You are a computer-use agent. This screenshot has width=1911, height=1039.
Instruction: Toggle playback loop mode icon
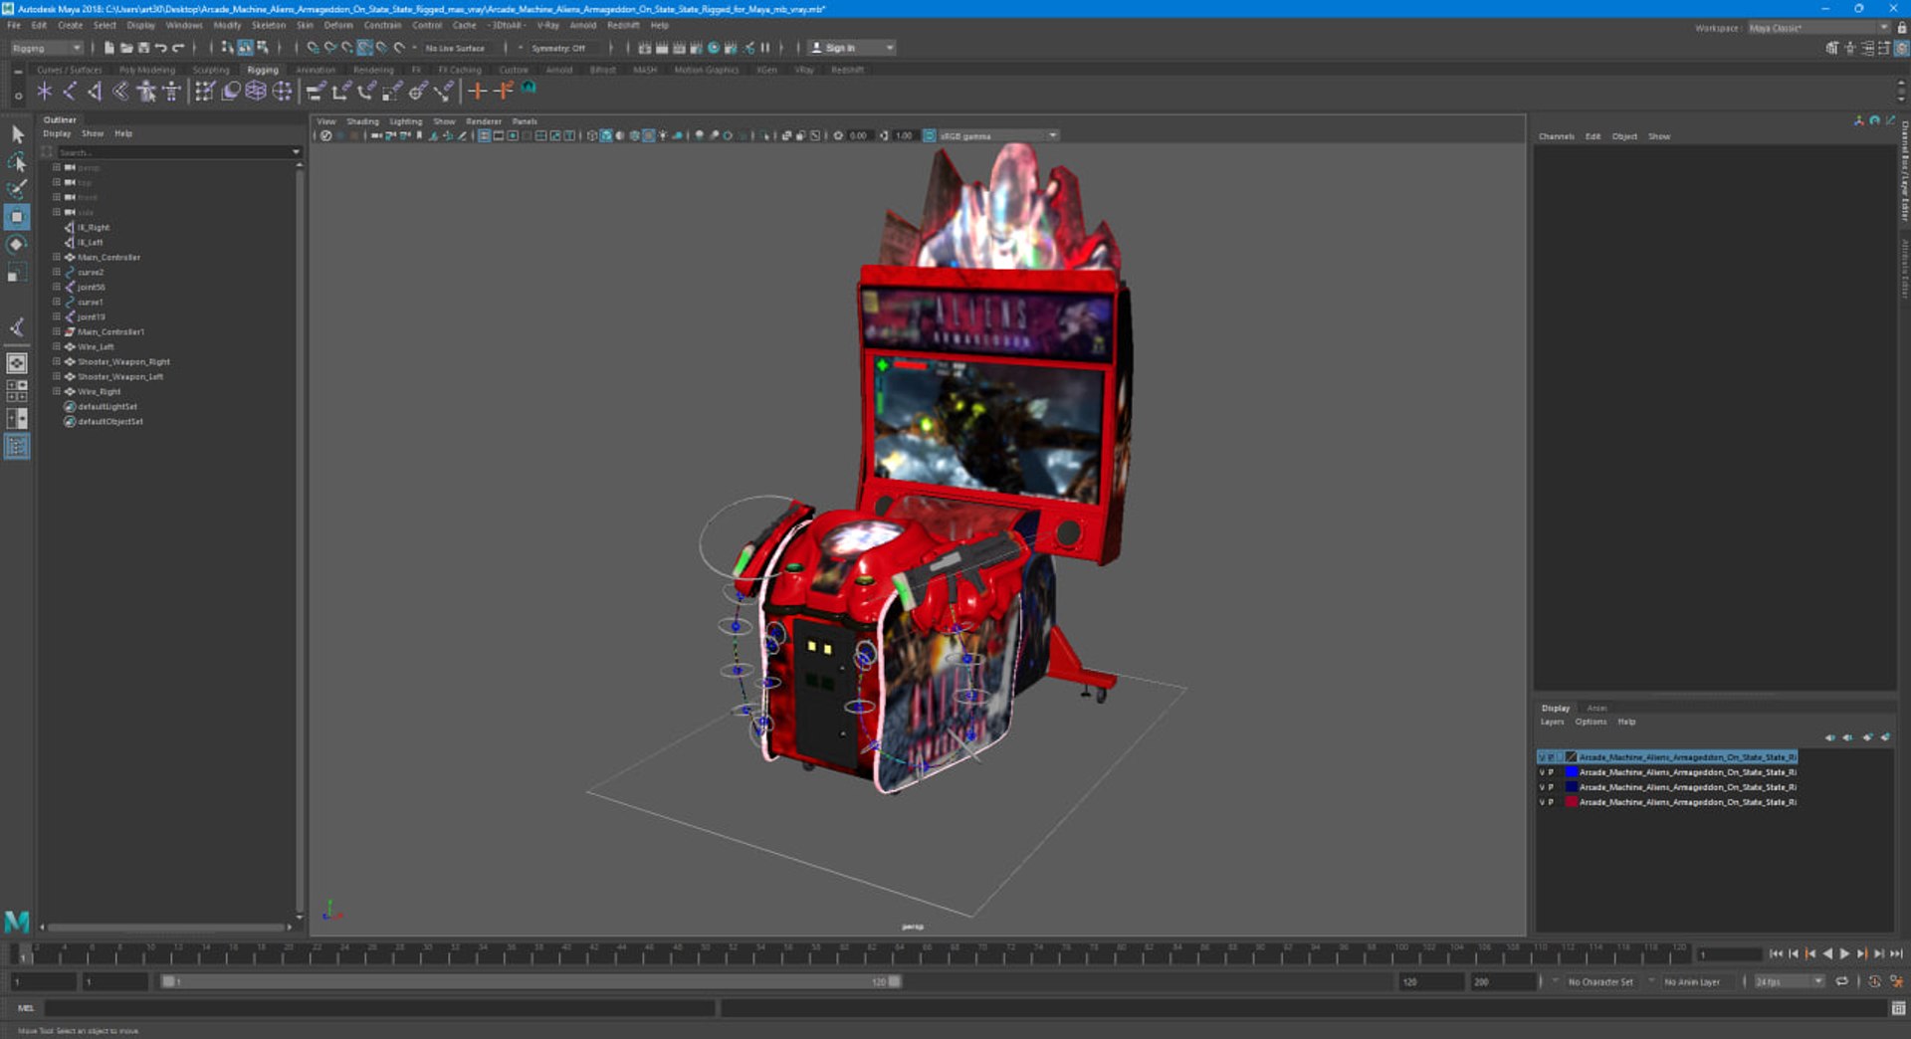coord(1841,981)
